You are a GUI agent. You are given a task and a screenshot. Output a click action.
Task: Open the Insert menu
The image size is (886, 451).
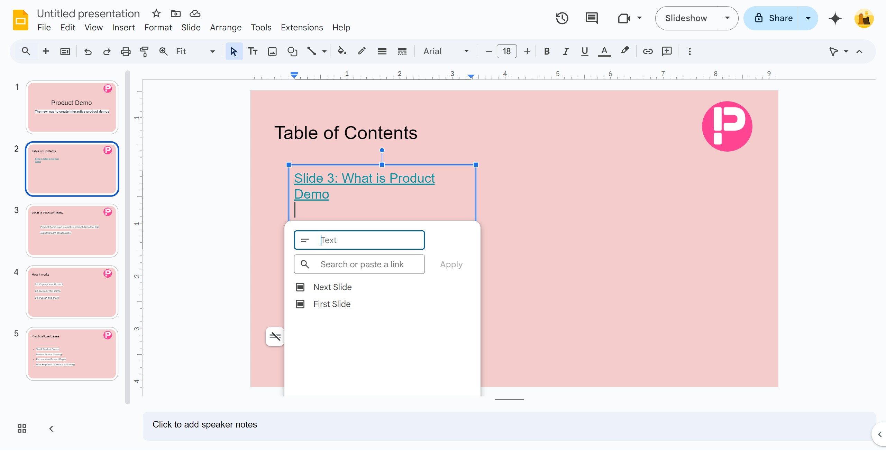point(124,27)
